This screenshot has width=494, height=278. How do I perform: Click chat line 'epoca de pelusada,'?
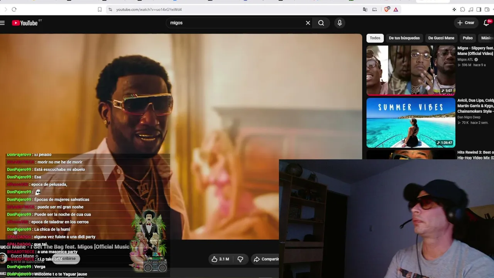pos(49,185)
